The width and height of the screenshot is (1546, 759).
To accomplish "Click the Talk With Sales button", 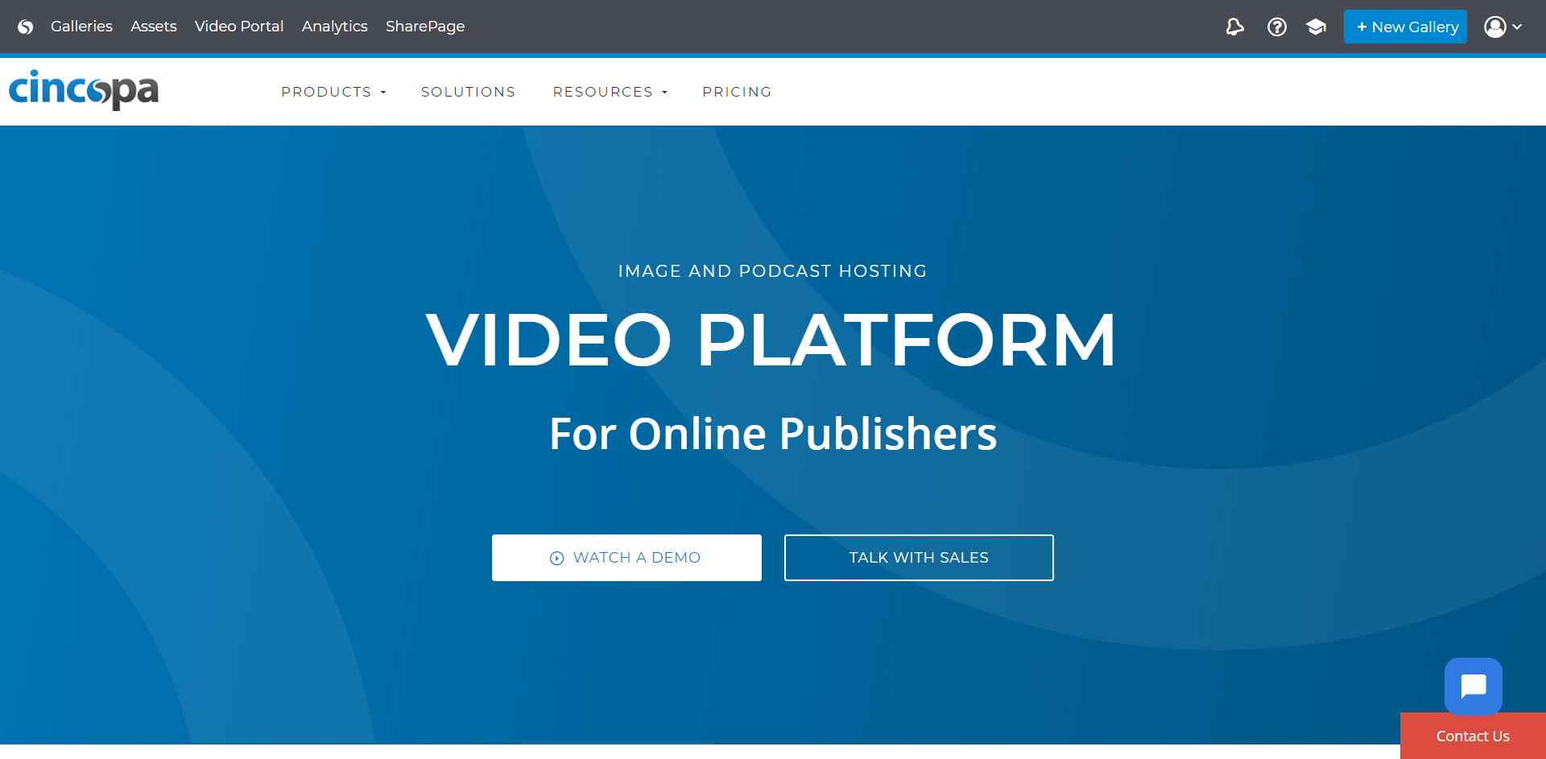I will (919, 558).
